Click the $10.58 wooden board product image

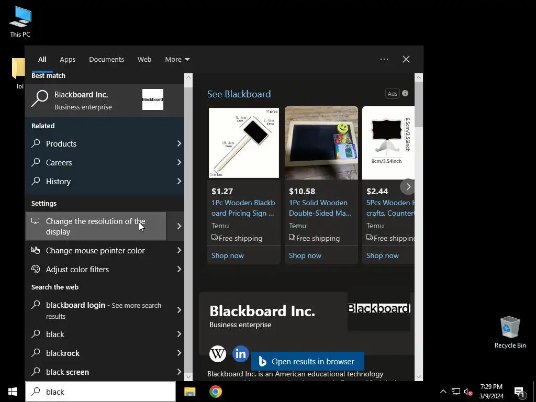(x=321, y=143)
